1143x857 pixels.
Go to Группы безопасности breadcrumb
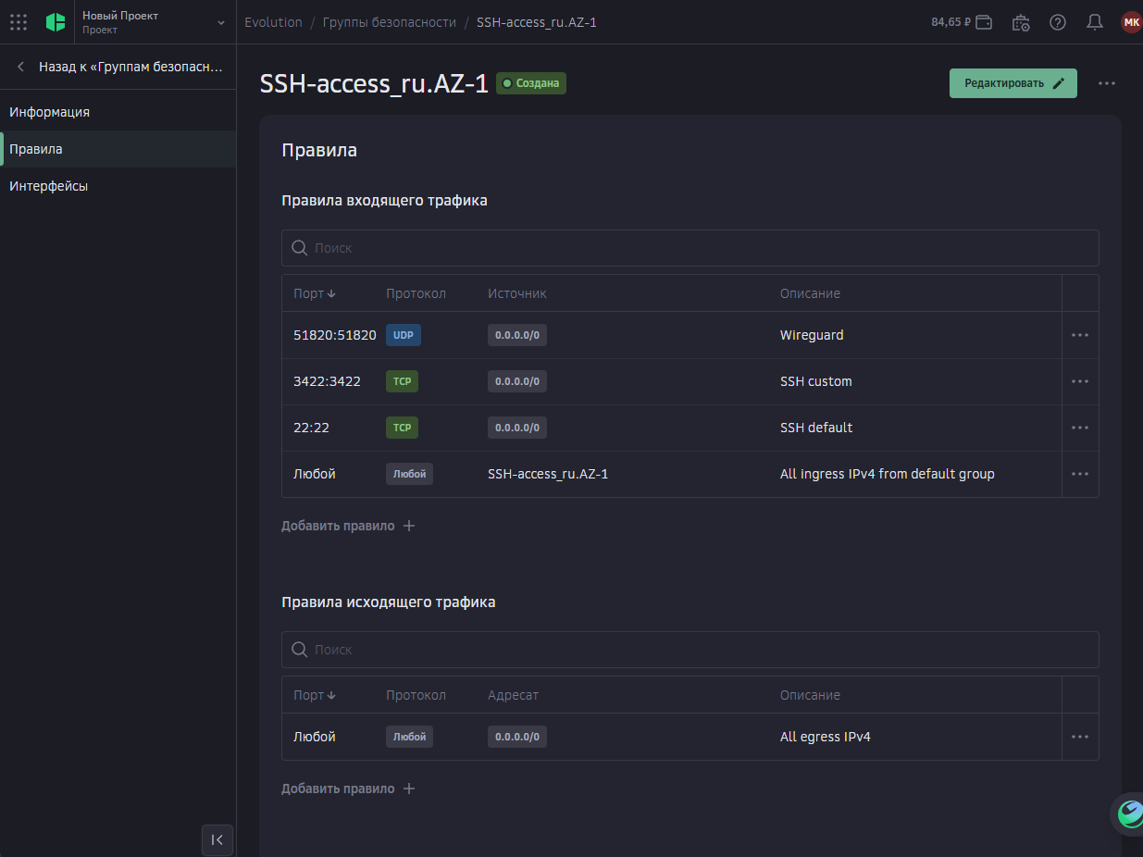pos(390,22)
